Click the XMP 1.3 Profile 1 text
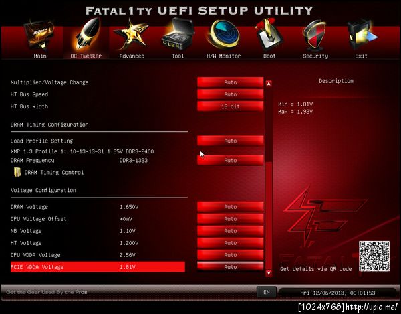The height and width of the screenshot is (314, 401). (82, 151)
